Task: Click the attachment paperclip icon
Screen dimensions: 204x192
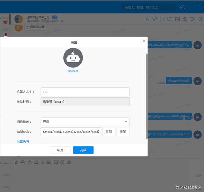Action: click(17, 162)
